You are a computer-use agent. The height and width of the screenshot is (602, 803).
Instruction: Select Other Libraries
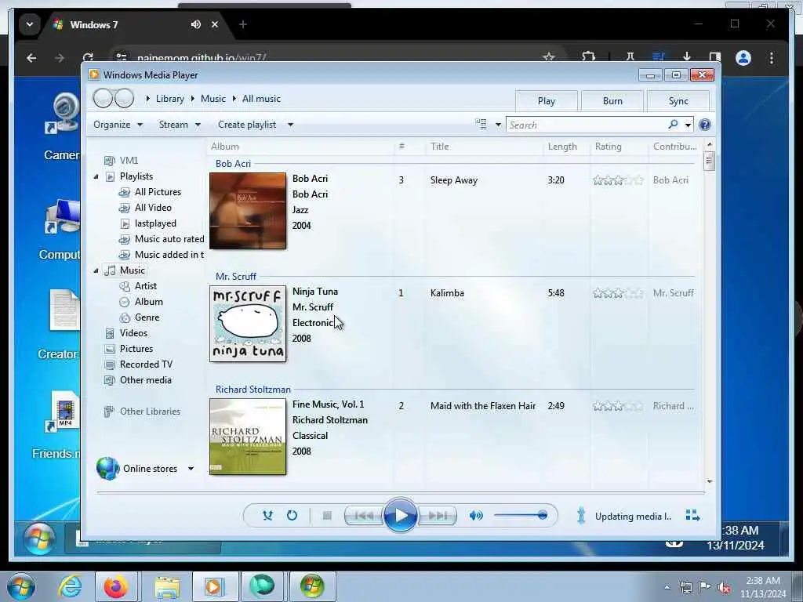[150, 412]
